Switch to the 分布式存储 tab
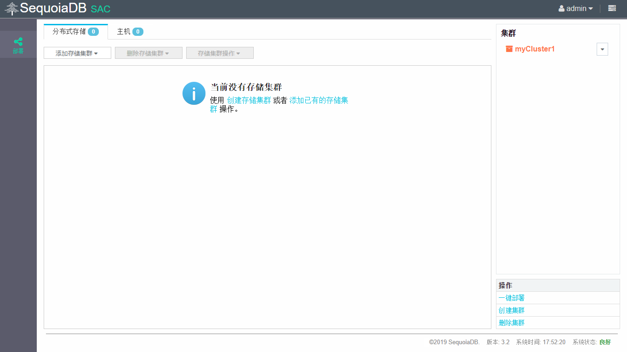The height and width of the screenshot is (352, 627). 75,32
